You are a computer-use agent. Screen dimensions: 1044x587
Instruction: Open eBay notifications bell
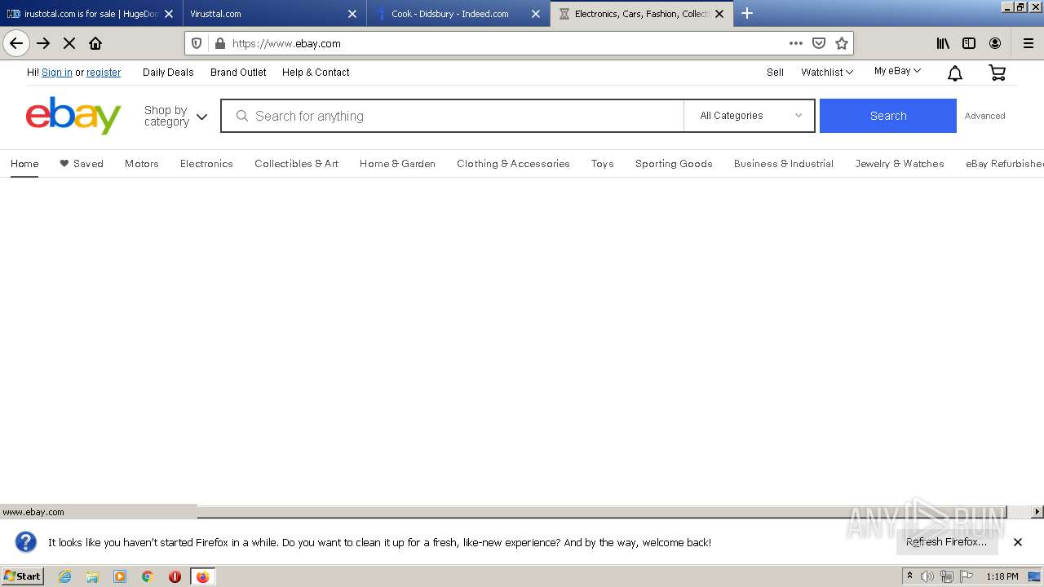pyautogui.click(x=954, y=73)
